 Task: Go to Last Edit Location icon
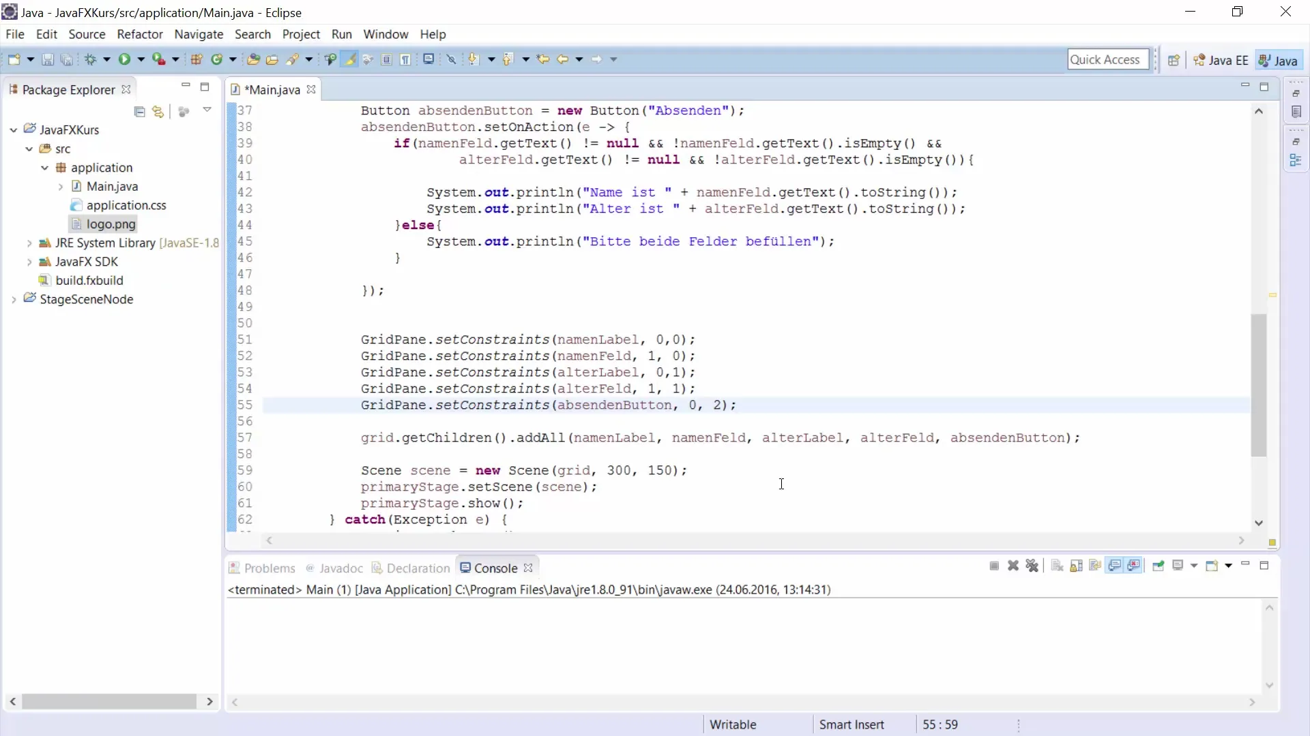click(x=543, y=59)
